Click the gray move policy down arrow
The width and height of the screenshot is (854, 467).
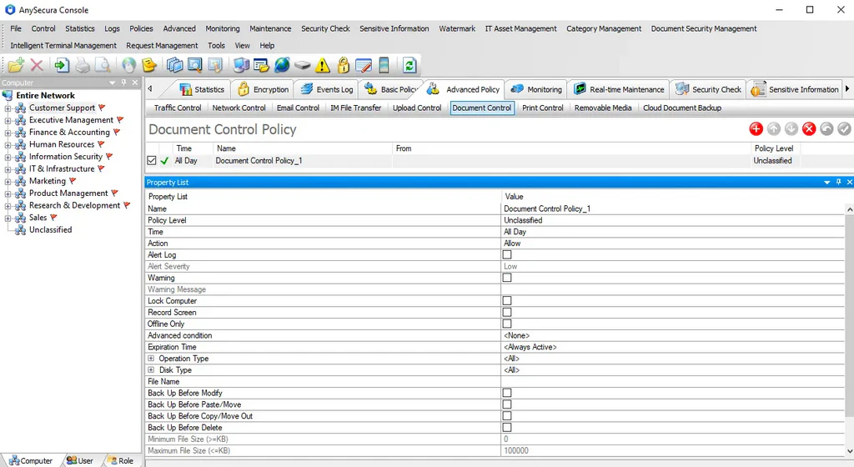click(791, 129)
